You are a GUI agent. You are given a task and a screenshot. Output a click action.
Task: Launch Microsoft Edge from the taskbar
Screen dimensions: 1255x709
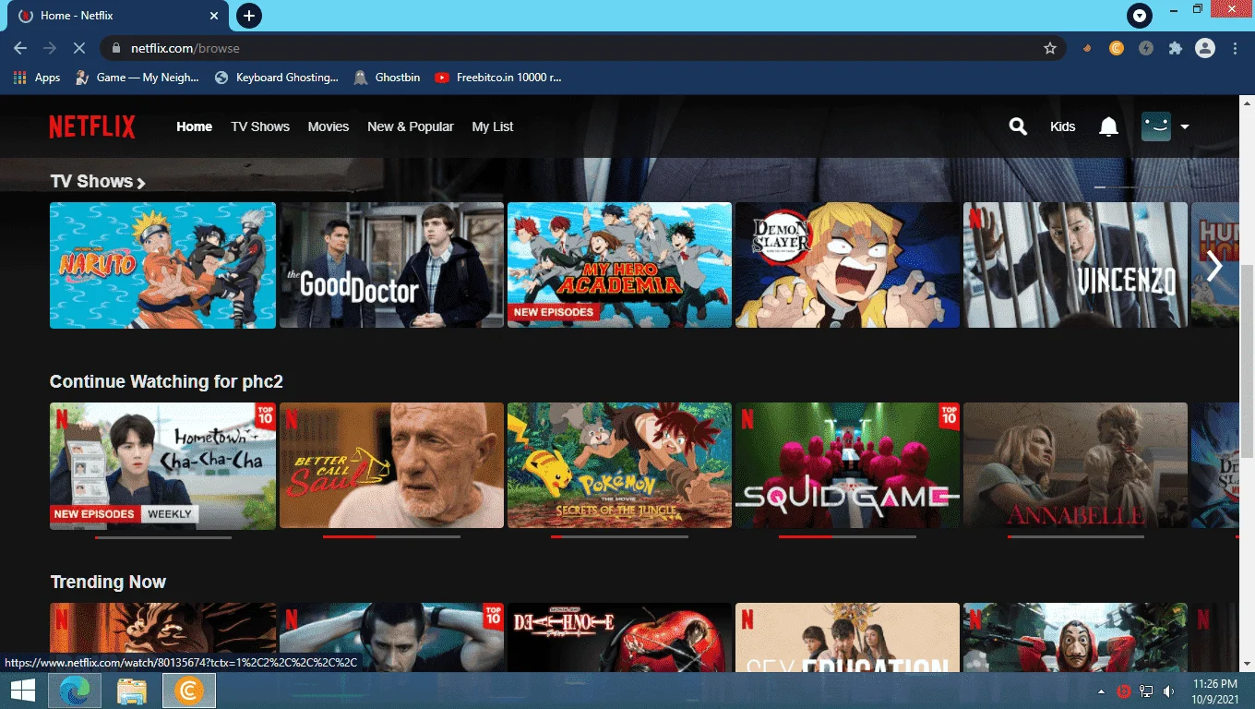pyautogui.click(x=75, y=691)
